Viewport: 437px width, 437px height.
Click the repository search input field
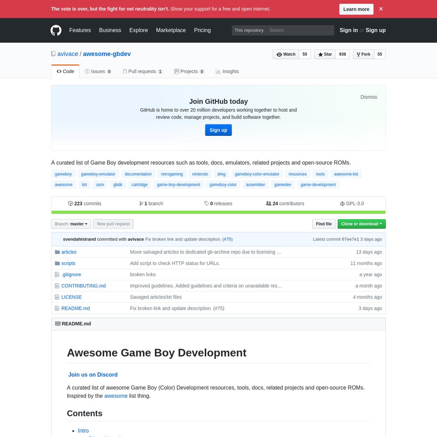pos(301,31)
